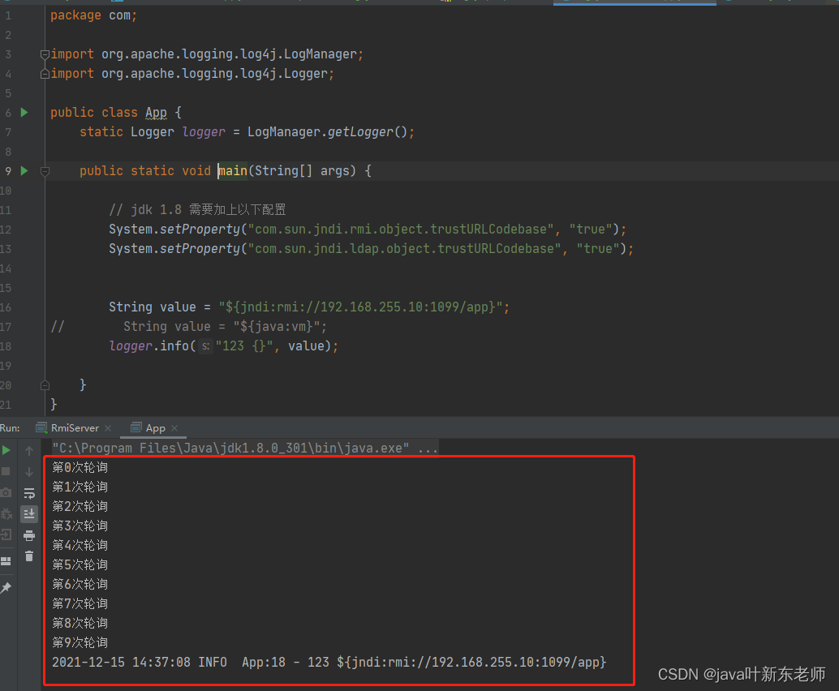839x691 pixels.
Task: Click the fold end marker at line 20
Action: 45,385
